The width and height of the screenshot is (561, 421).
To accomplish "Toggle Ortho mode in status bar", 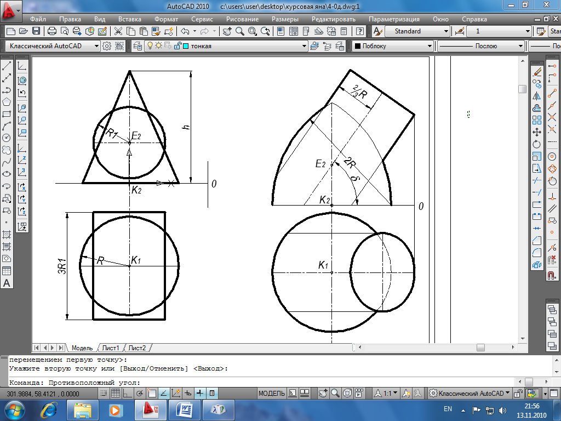I will [x=127, y=393].
